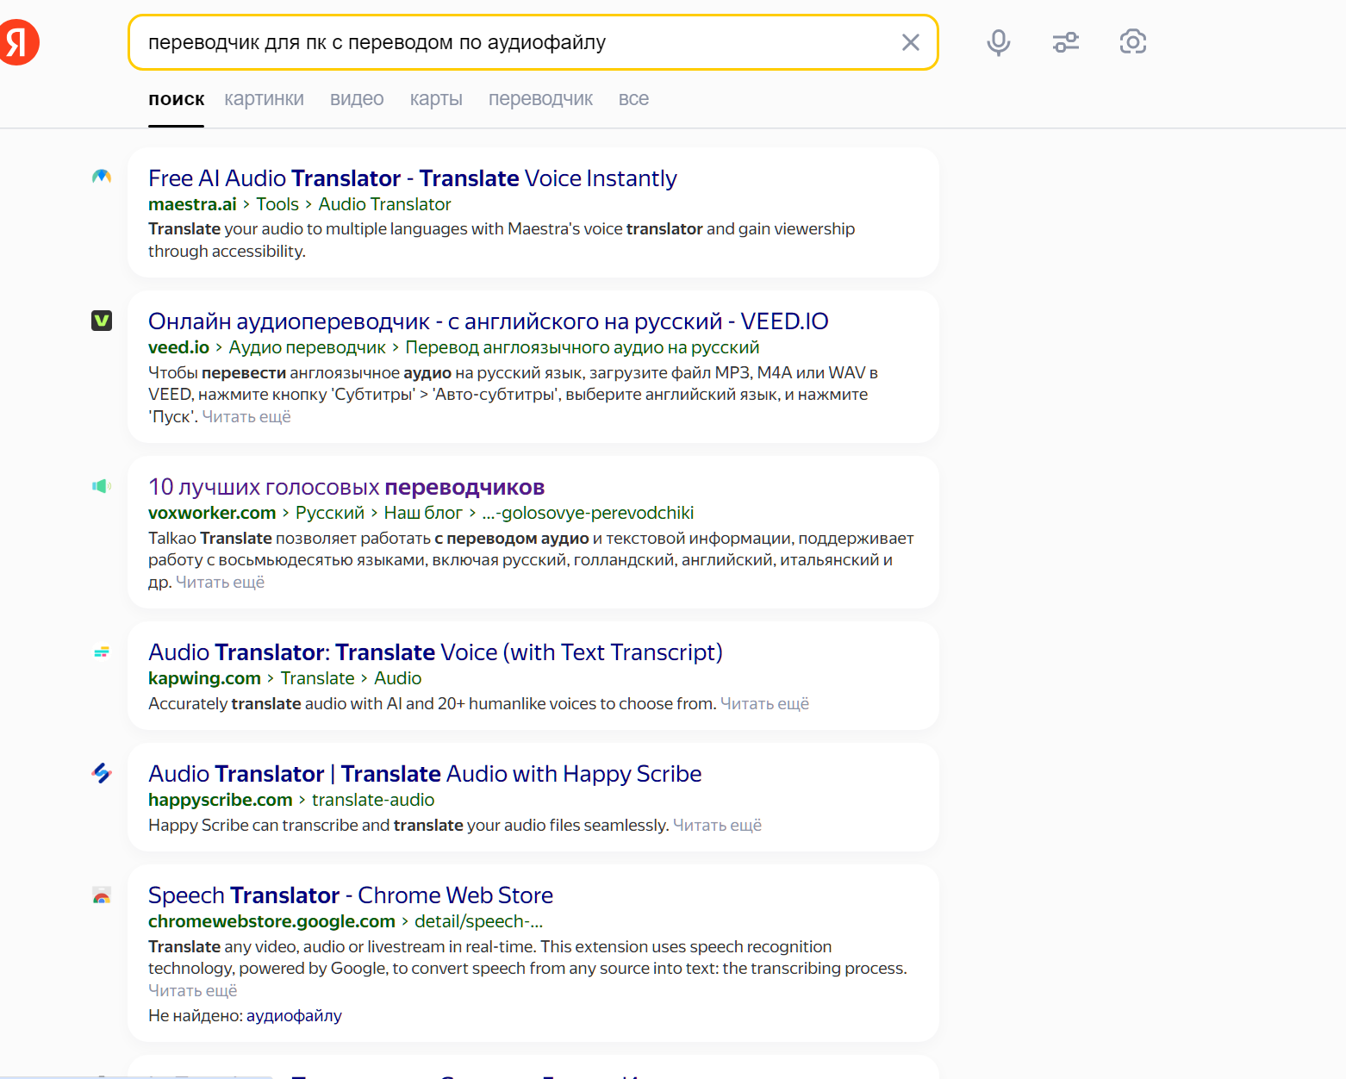Expand VEED.IO snippet with Читать ещё
1346x1079 pixels.
246,417
